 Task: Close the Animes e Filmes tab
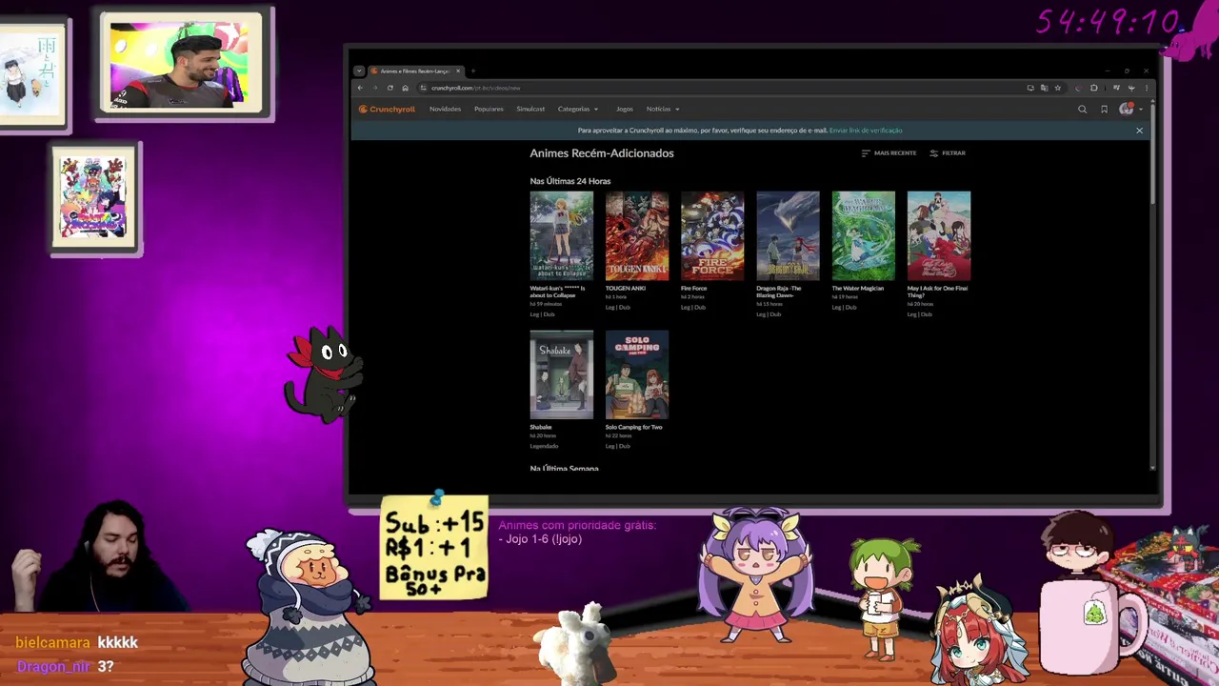coord(458,71)
